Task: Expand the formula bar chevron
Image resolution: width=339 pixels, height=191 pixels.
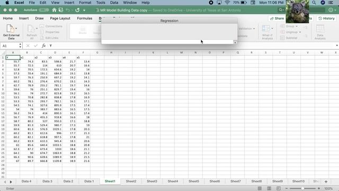Action: (337, 46)
